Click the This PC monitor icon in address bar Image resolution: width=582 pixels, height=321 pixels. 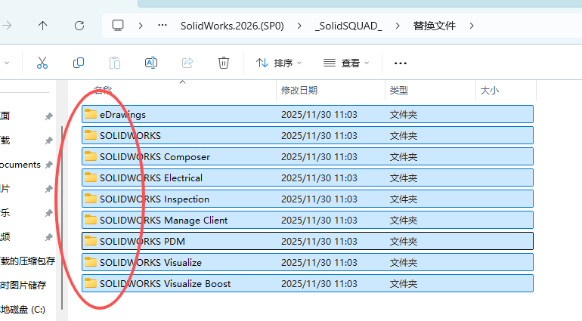pyautogui.click(x=118, y=25)
